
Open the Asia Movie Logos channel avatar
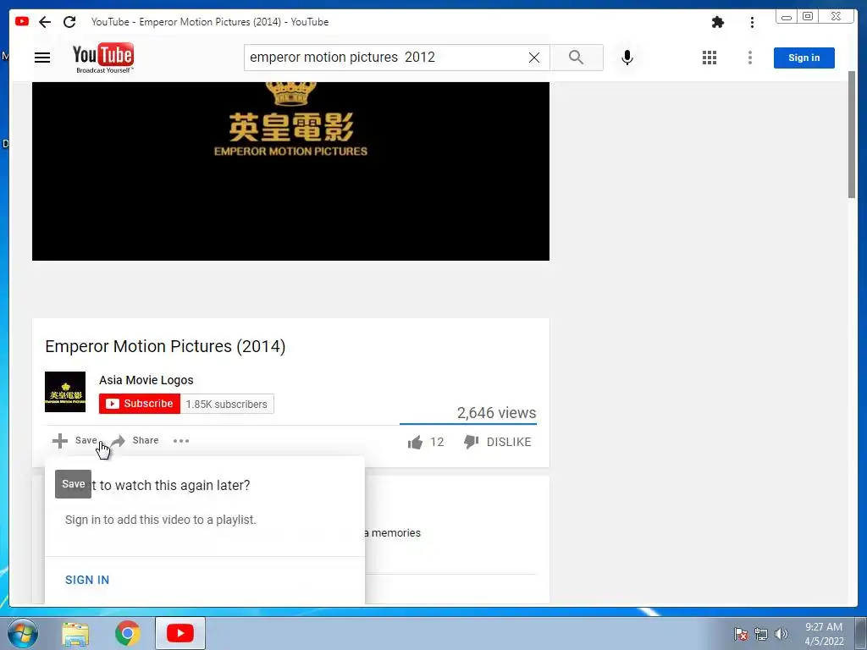(x=65, y=392)
